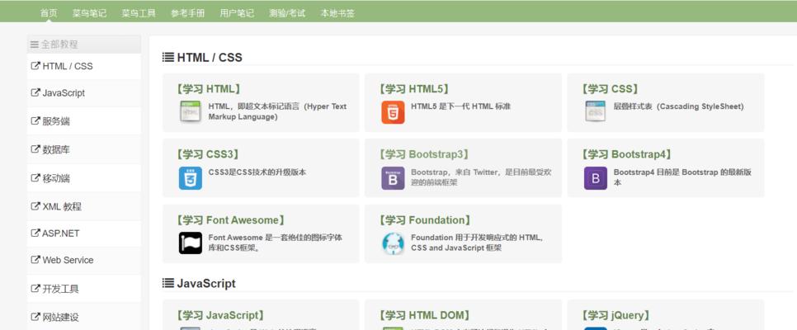Click the HTML / CSS section heading
The image size is (797, 330).
tap(210, 58)
